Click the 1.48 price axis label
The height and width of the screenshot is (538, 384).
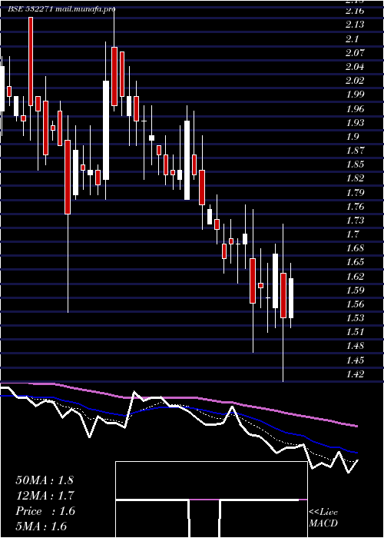point(355,346)
